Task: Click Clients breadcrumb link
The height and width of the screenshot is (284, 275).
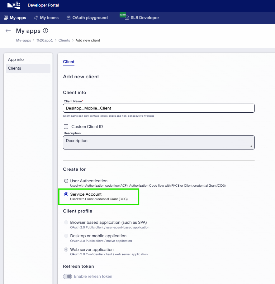Action: [64, 40]
